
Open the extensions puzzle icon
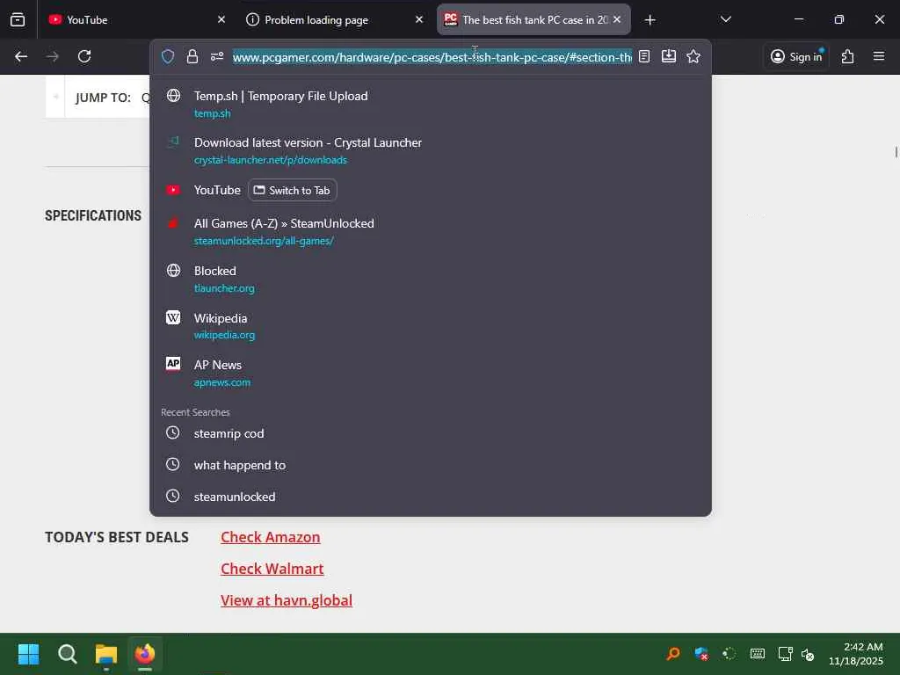click(848, 56)
